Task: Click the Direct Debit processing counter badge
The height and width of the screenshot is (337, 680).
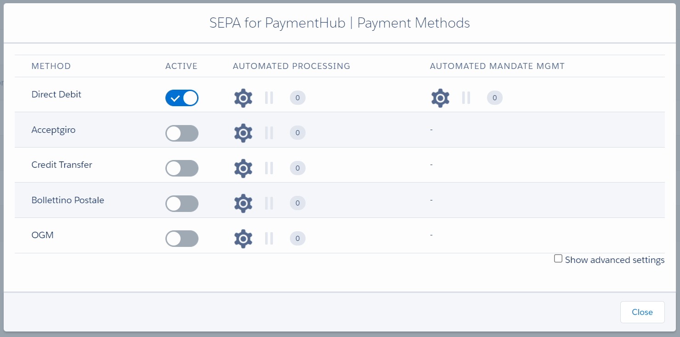Action: pyautogui.click(x=297, y=98)
